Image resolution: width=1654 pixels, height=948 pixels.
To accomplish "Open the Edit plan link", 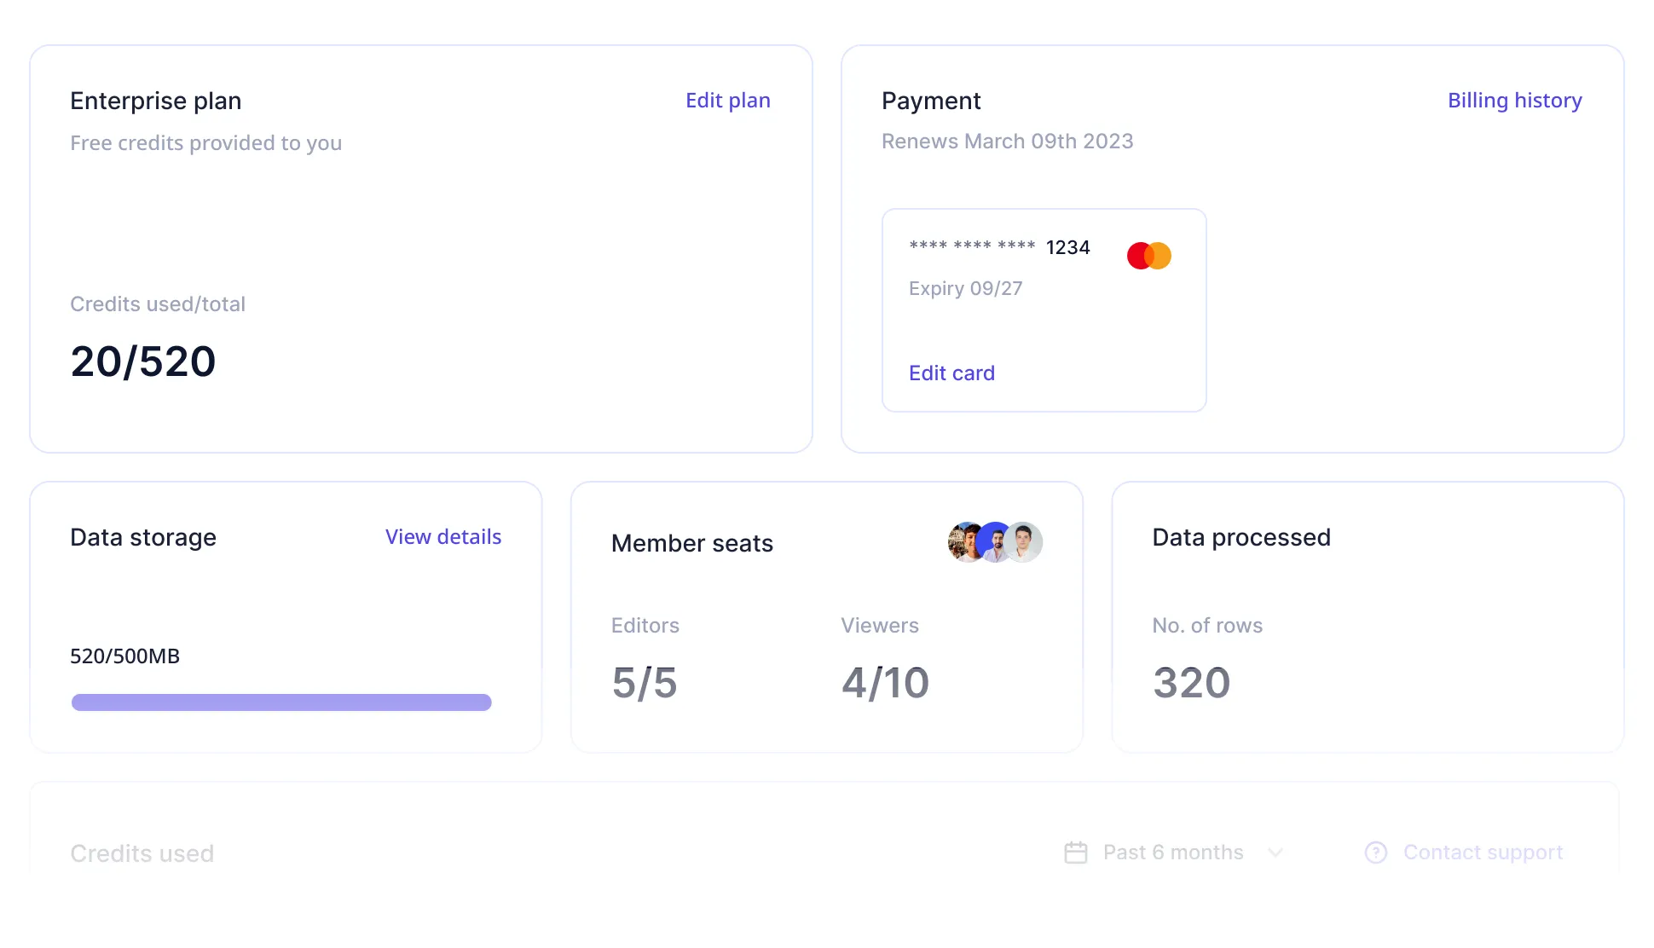I will pos(727,101).
